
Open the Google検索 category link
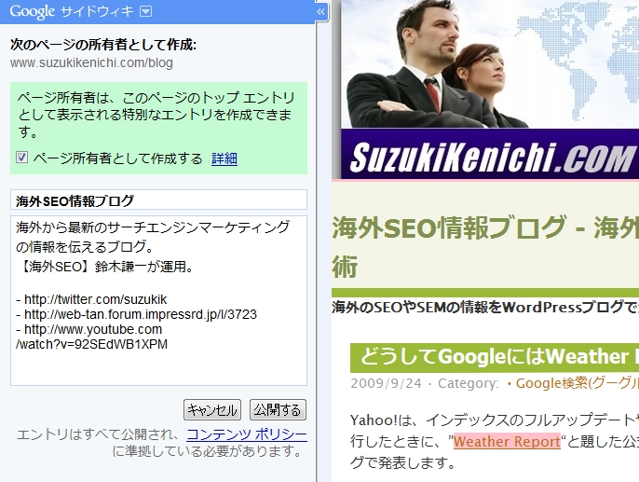[578, 383]
